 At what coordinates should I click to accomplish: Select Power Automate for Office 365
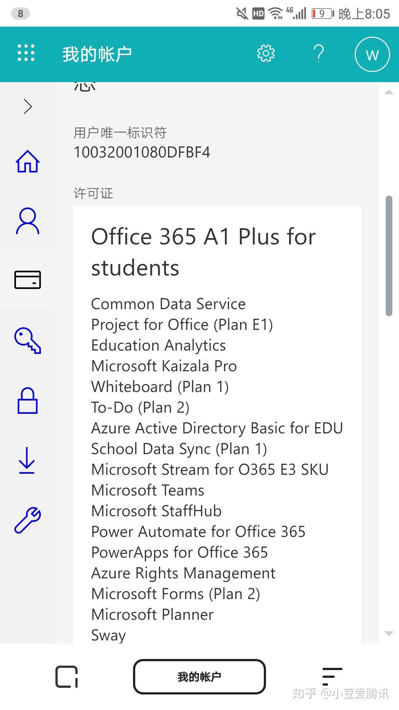point(198,532)
